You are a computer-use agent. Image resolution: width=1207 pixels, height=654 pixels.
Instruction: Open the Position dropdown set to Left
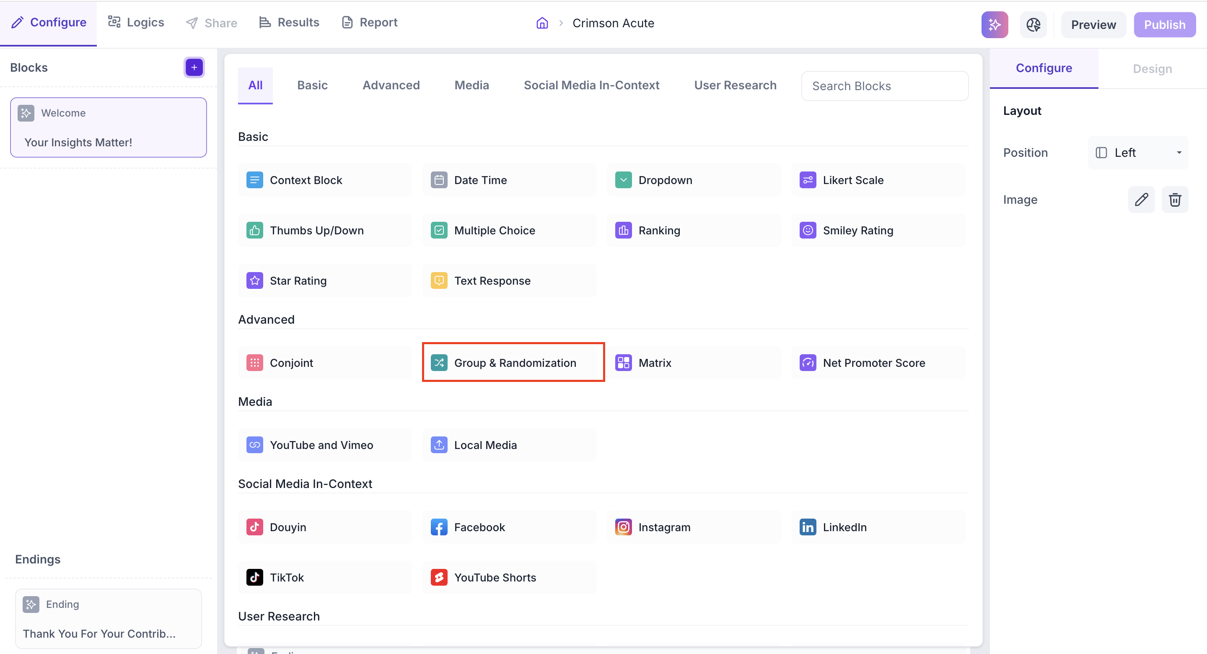pos(1138,153)
